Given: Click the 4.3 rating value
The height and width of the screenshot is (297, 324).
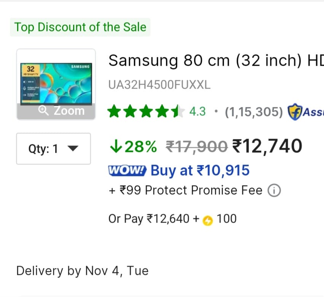Looking at the screenshot, I should pyautogui.click(x=198, y=111).
